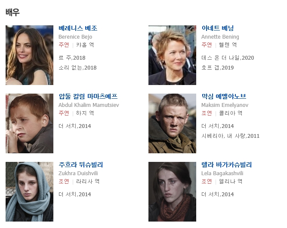
Task: Open 더 서치,2014 under Lela Bagakashvili
Action: (x=218, y=195)
